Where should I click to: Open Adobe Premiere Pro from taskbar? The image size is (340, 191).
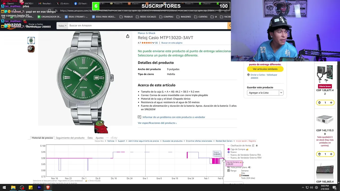click(x=39, y=188)
